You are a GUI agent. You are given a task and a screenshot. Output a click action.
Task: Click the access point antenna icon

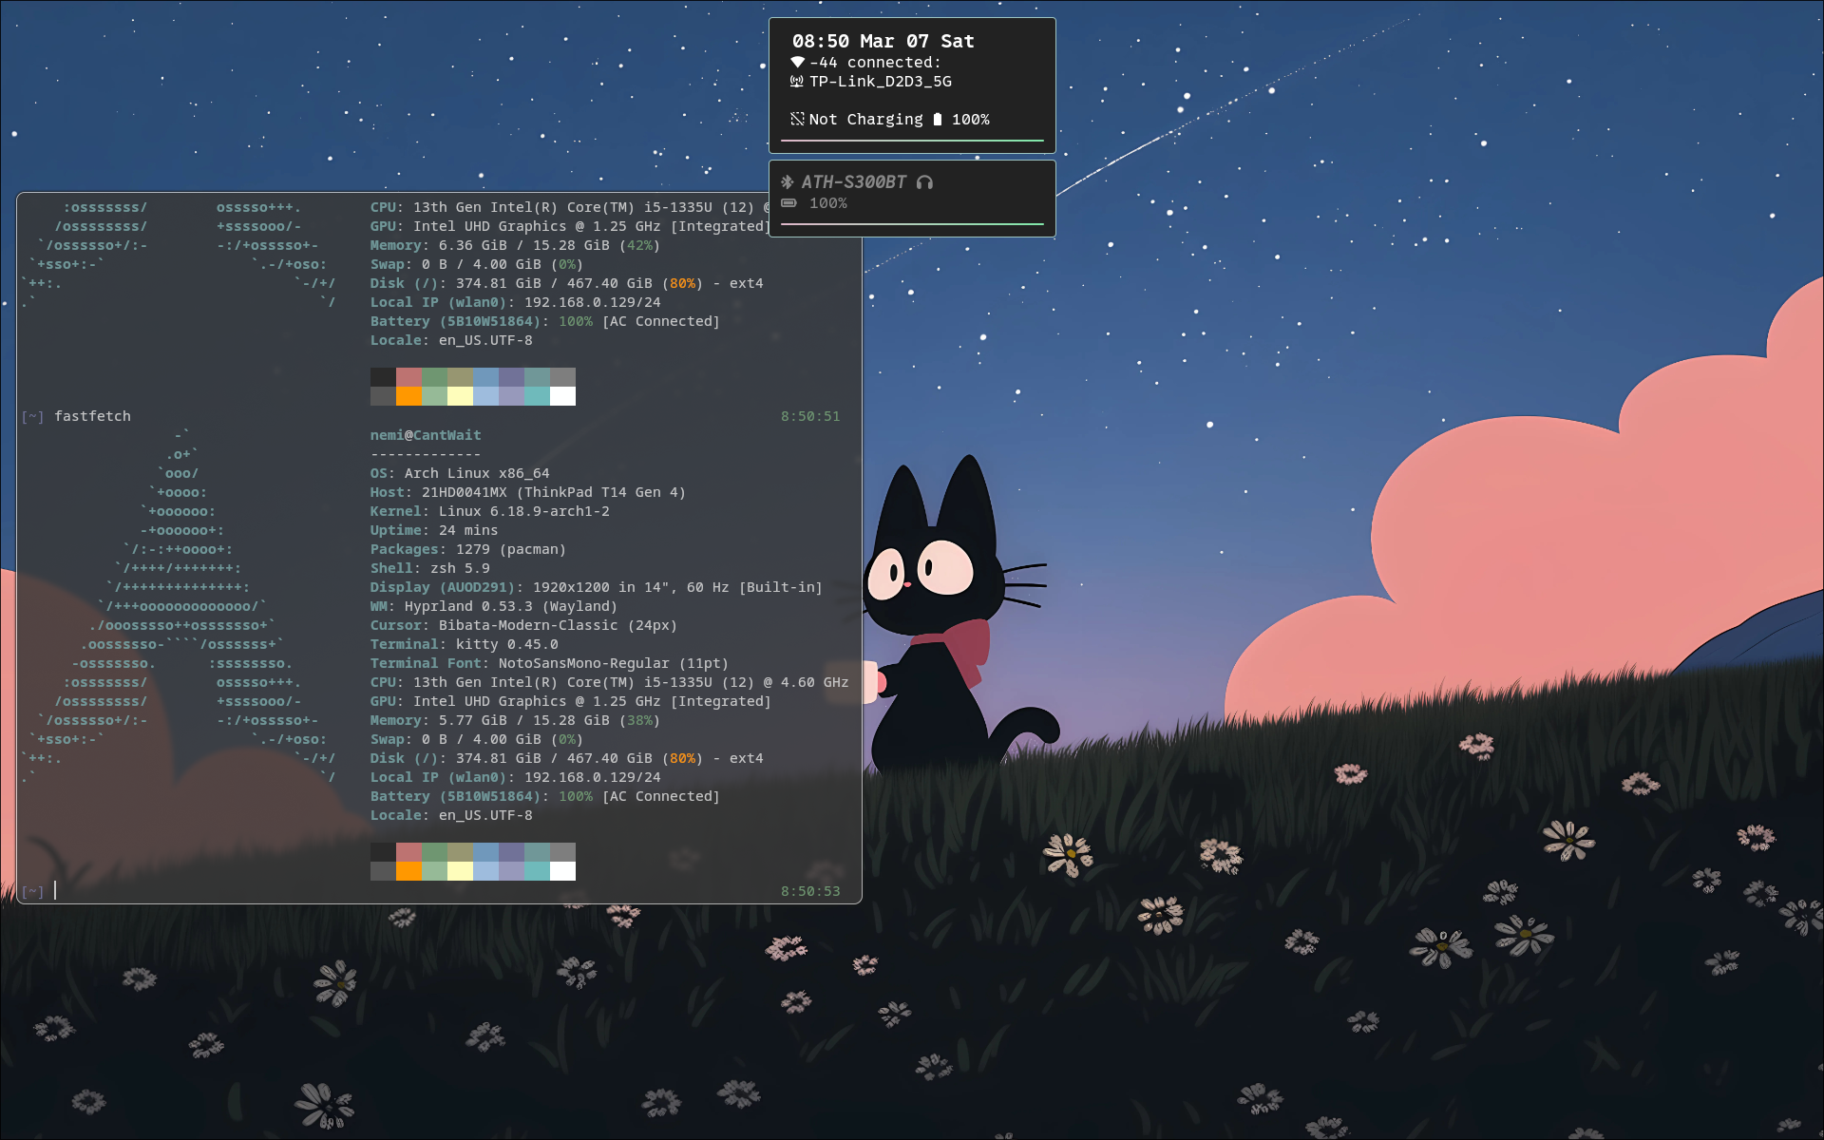pos(797,82)
